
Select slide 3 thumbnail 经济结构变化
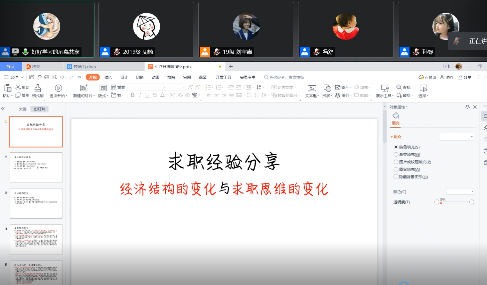point(36,203)
